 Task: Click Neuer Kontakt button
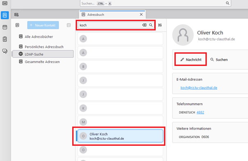(x=43, y=25)
